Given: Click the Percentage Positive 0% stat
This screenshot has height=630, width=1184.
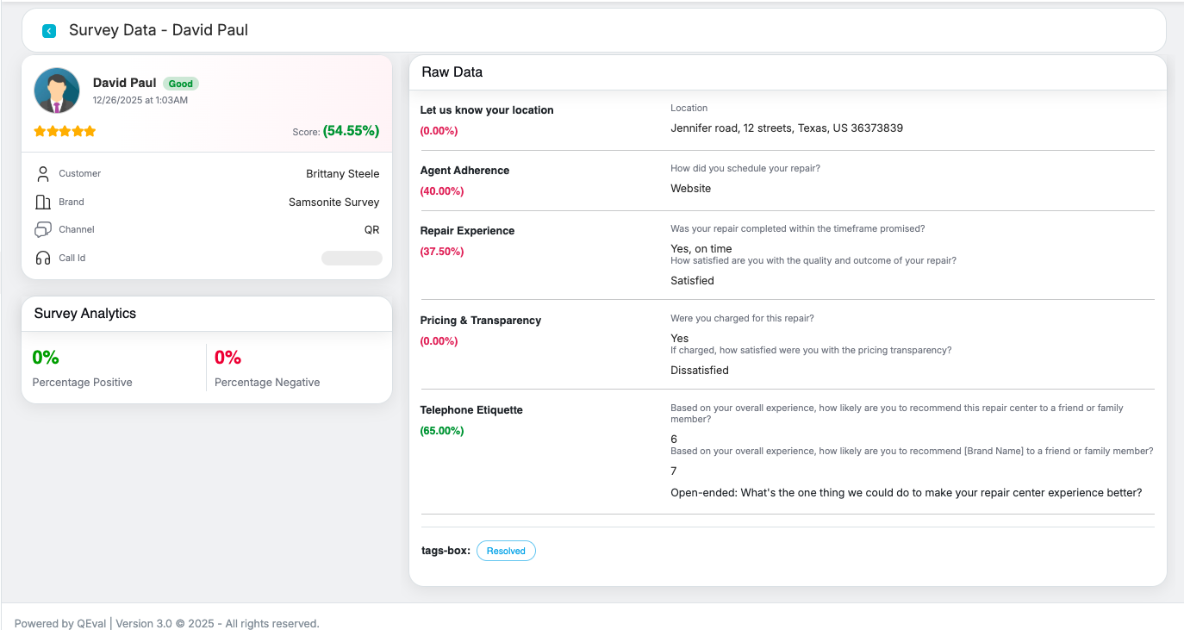Looking at the screenshot, I should click(46, 357).
